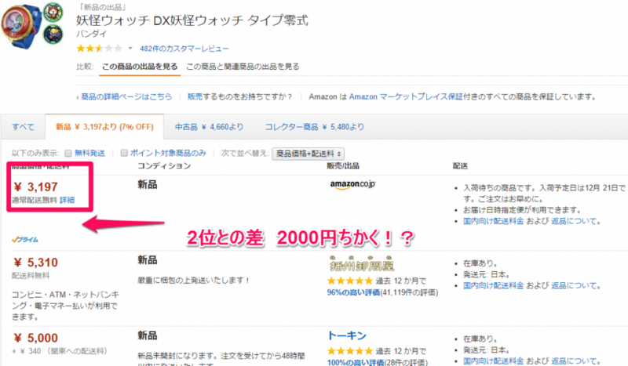Click the 販売/出品 column header

point(343,166)
